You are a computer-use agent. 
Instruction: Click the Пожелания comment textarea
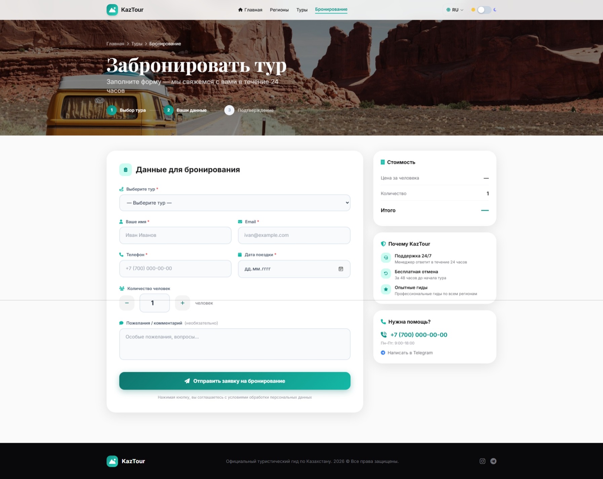[x=235, y=344]
